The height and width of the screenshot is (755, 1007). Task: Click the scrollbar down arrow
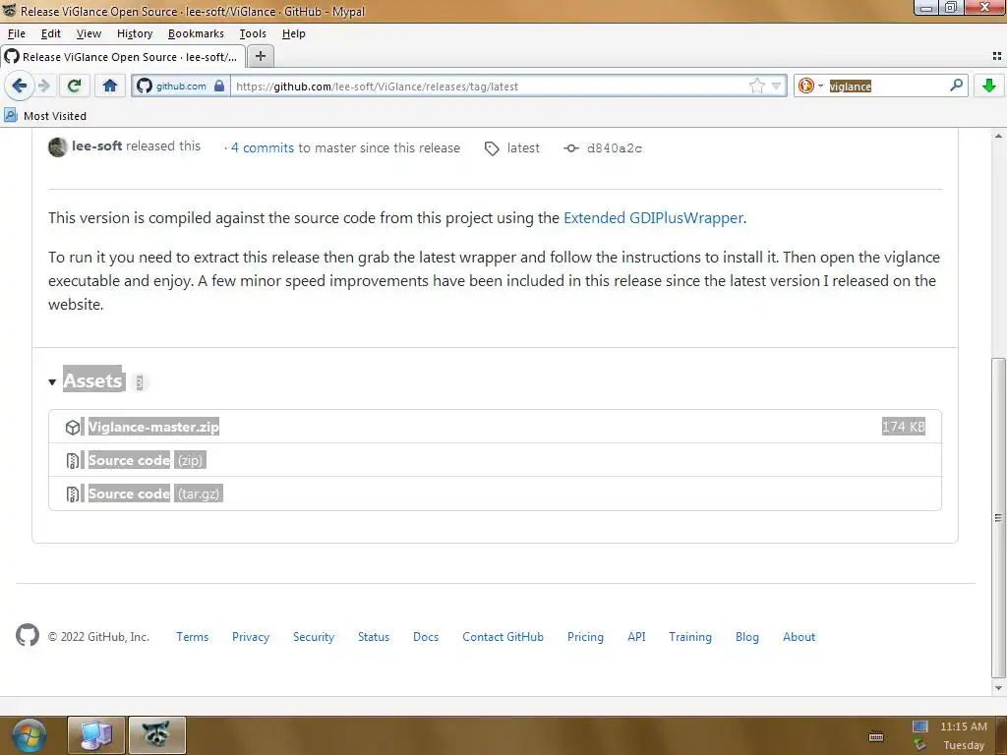[998, 687]
